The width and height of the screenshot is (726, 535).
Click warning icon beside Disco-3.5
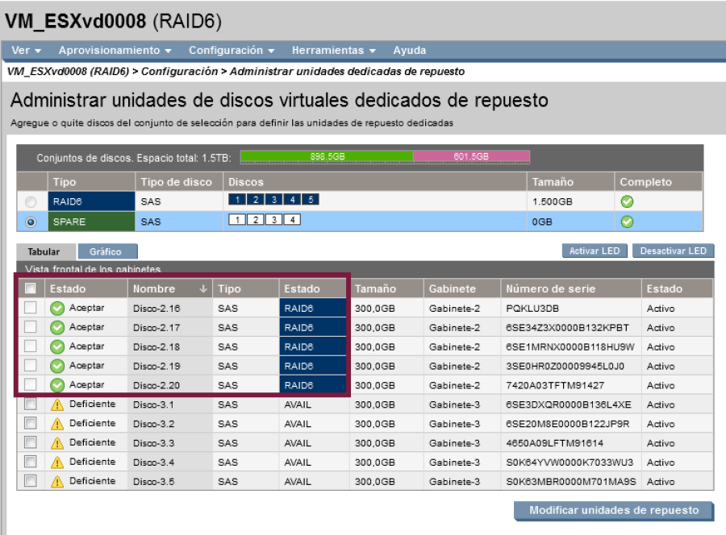click(x=56, y=482)
